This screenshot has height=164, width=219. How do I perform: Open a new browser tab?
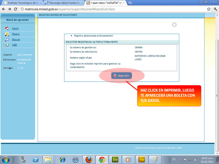coord(130,3)
